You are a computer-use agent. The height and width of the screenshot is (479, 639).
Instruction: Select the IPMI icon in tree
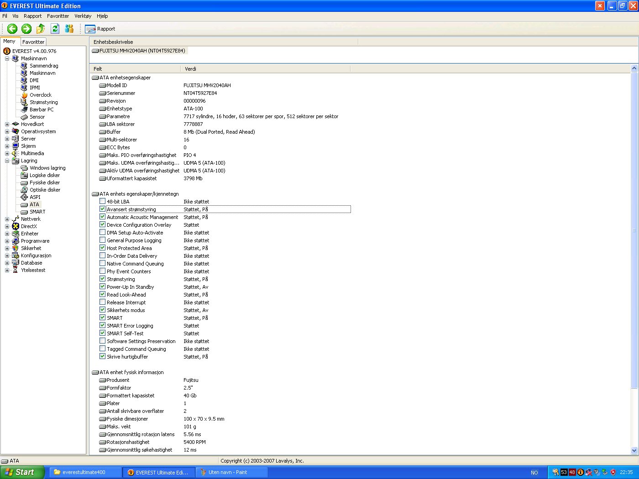tap(24, 88)
